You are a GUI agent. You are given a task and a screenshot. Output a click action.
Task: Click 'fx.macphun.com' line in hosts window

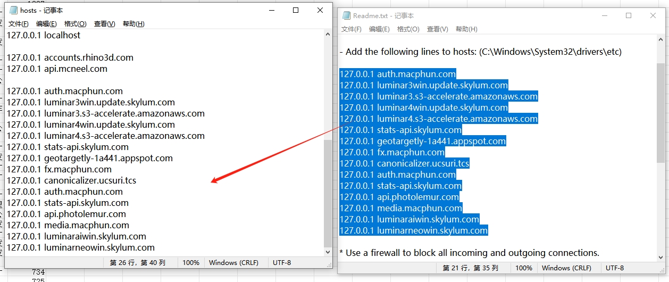point(59,169)
